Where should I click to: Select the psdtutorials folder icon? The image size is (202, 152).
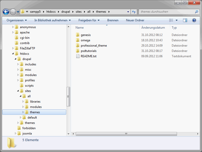tap(78, 51)
